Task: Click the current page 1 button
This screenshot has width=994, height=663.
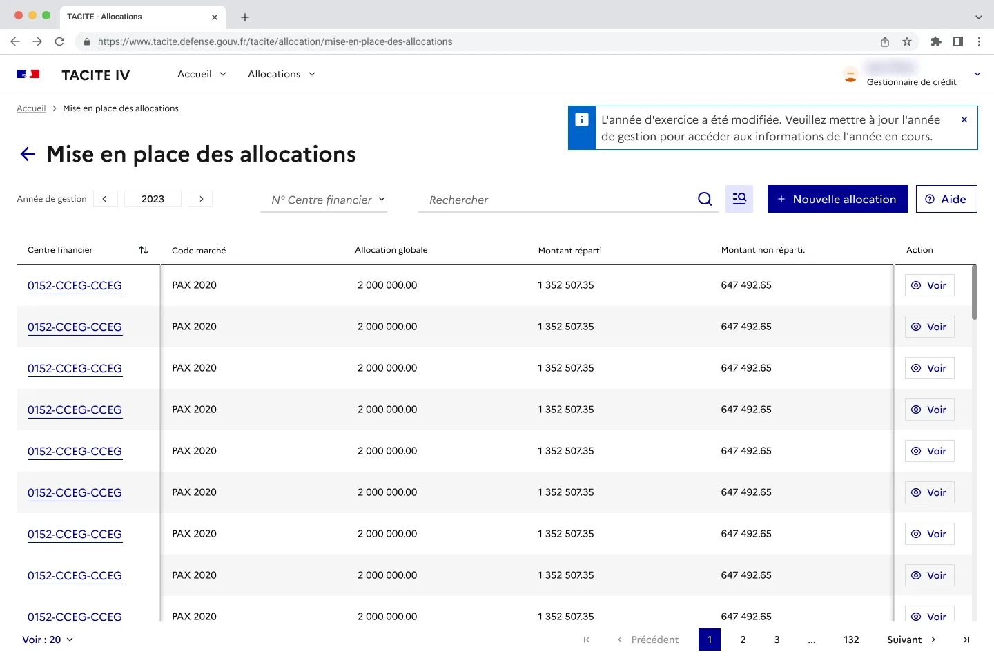Action: pos(709,640)
